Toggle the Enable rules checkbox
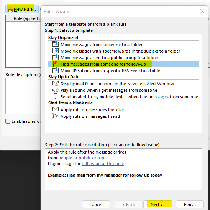Image resolution: width=210 pixels, height=210 pixels. pyautogui.click(x=8, y=121)
